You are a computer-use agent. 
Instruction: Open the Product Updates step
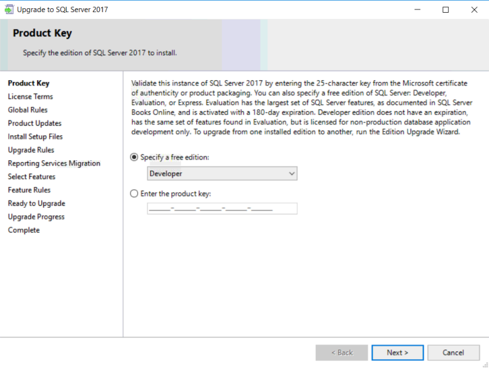[x=34, y=123]
